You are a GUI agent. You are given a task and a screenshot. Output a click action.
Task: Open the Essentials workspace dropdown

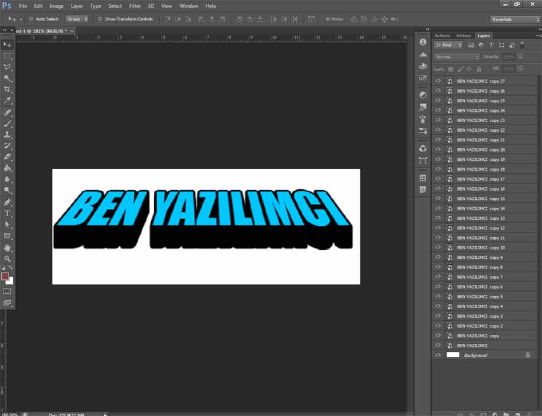click(515, 19)
